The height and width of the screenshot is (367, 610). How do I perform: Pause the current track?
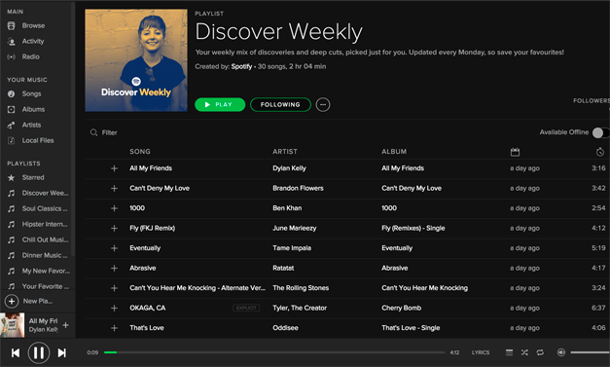click(x=39, y=353)
